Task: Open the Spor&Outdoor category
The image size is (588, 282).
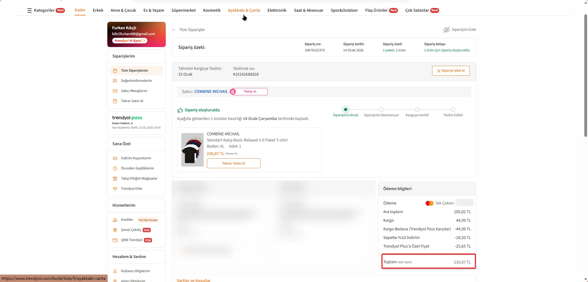Action: 344,10
